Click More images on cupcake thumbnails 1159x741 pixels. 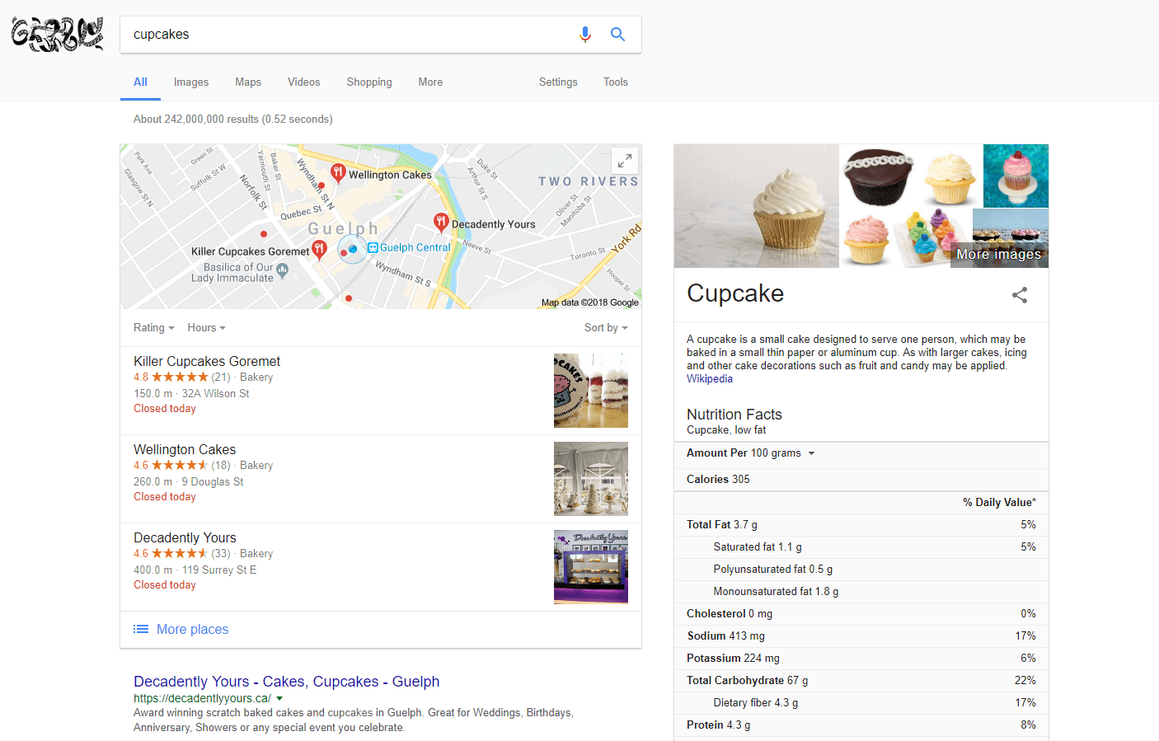tap(998, 254)
